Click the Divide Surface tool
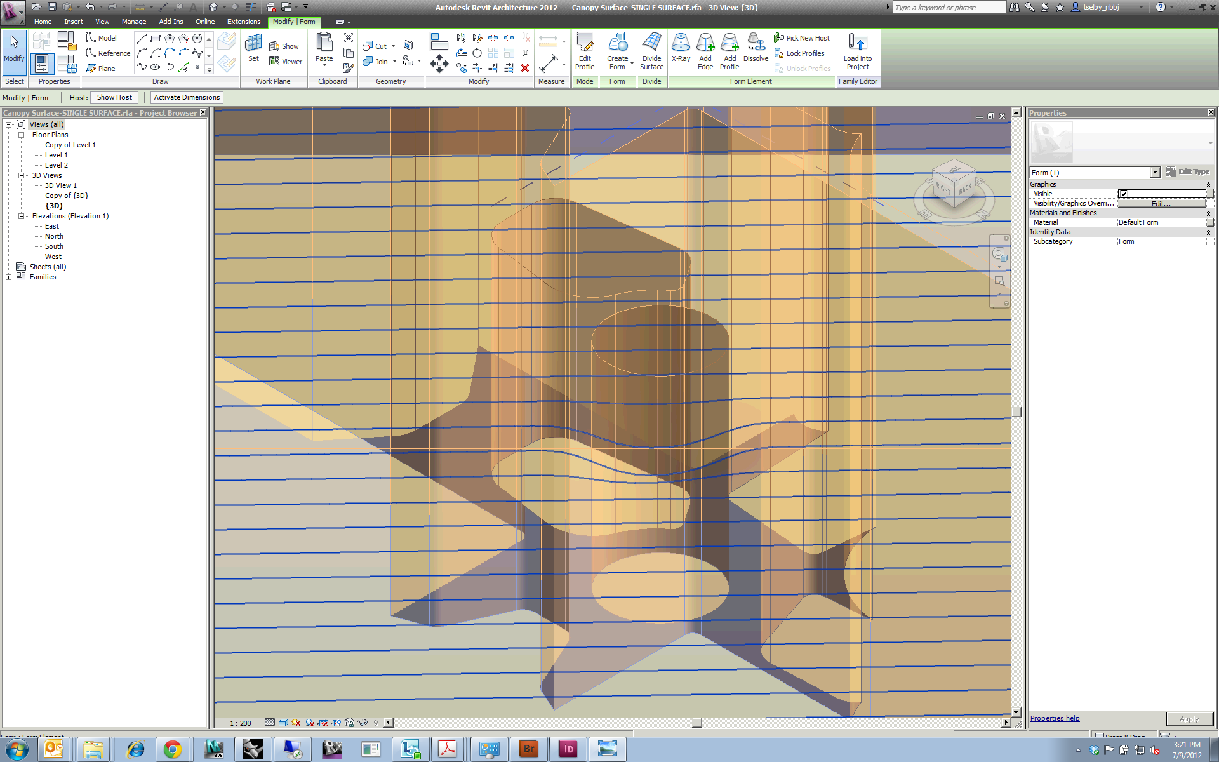 [x=651, y=51]
